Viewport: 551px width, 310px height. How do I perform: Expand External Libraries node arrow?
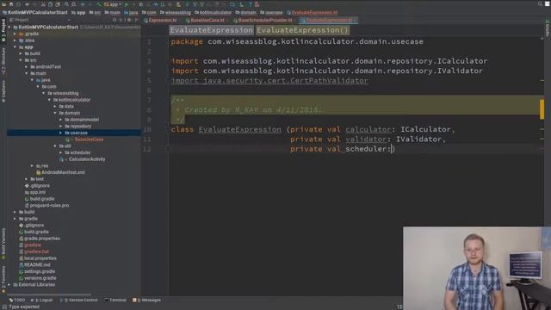pyautogui.click(x=9, y=285)
